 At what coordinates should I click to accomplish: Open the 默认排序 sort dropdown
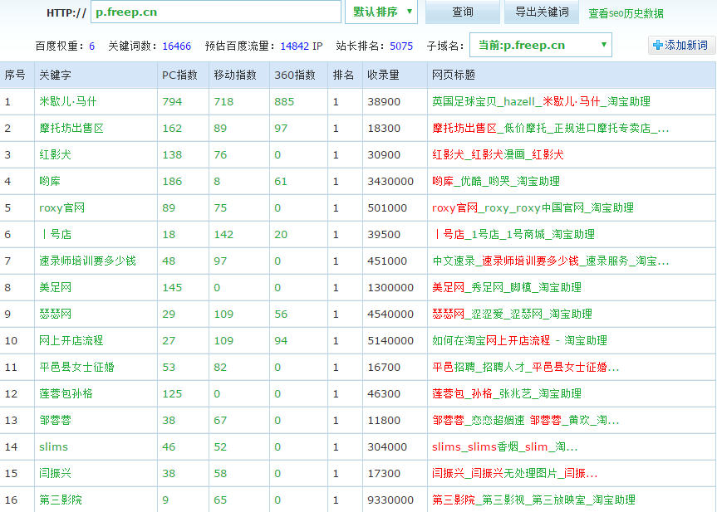click(381, 12)
